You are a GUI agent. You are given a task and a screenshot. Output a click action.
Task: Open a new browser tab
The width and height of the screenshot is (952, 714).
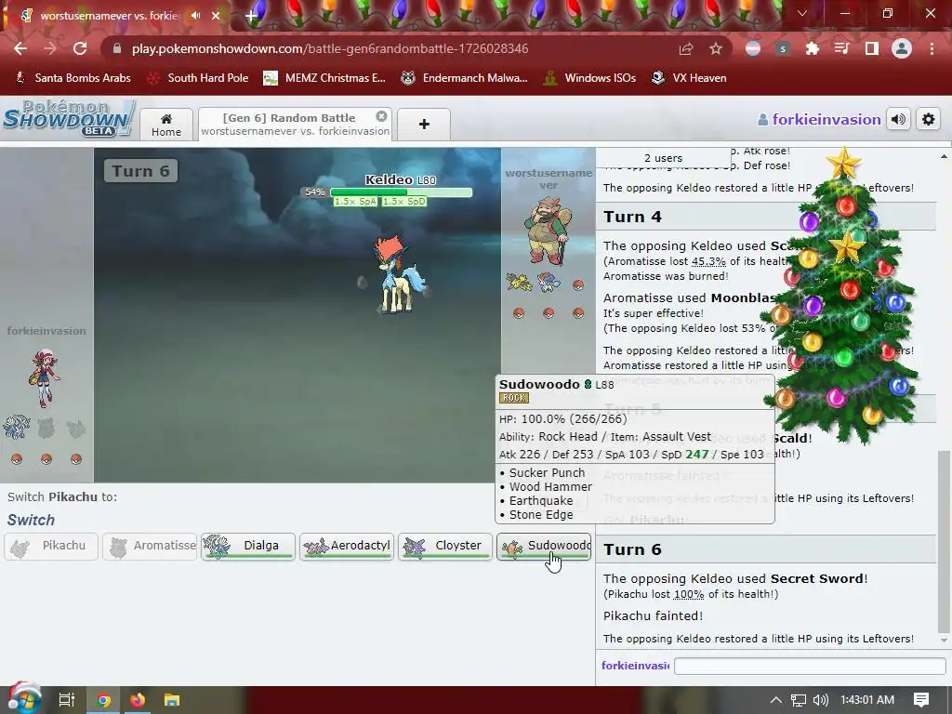[251, 17]
